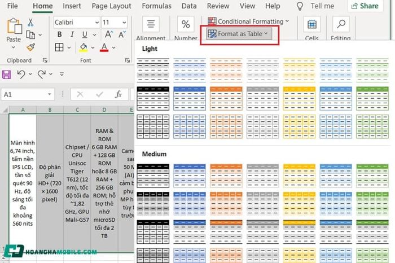The width and height of the screenshot is (395, 263).
Task: Redo the last action
Action: click(42, 74)
